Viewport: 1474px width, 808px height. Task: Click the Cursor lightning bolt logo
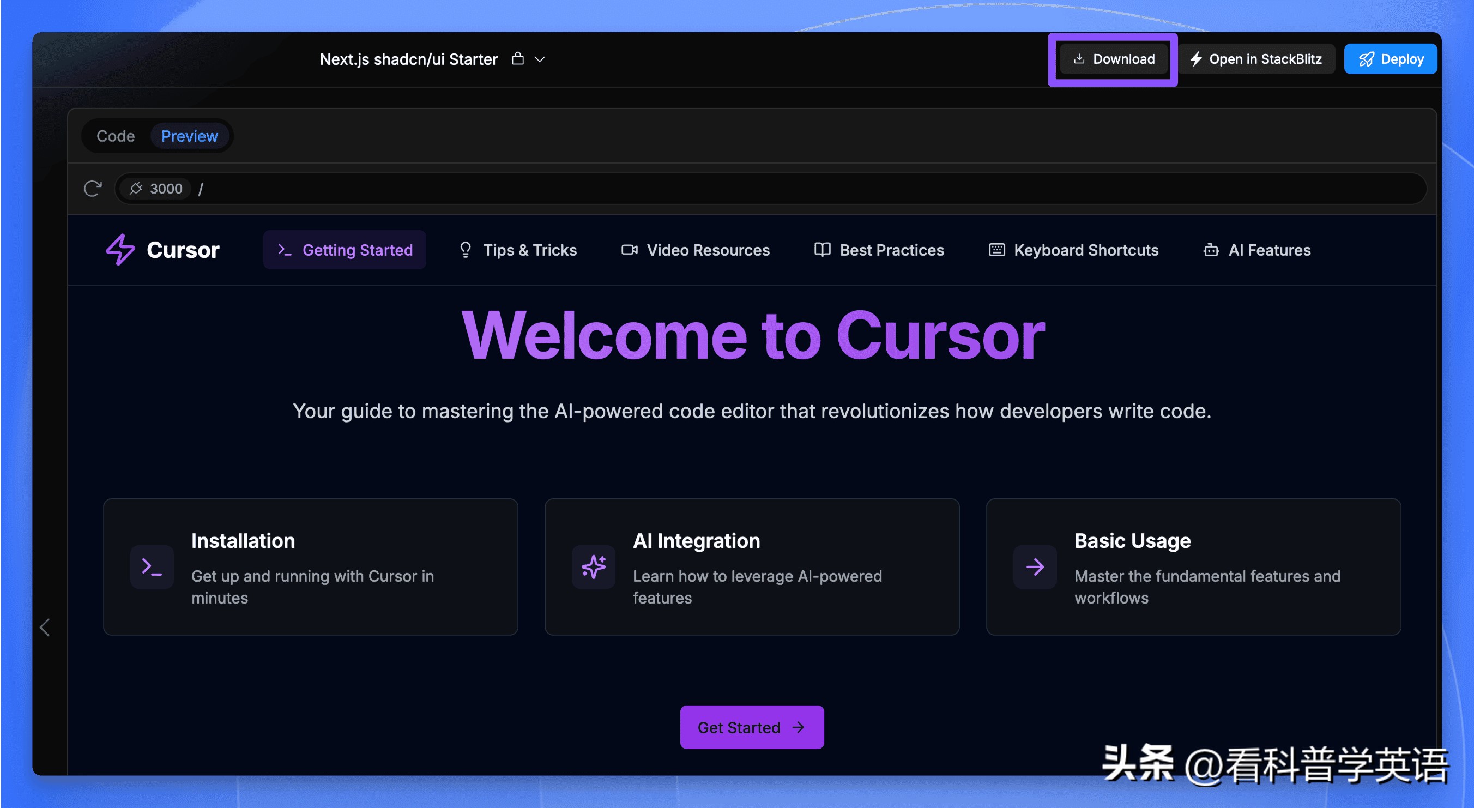120,250
